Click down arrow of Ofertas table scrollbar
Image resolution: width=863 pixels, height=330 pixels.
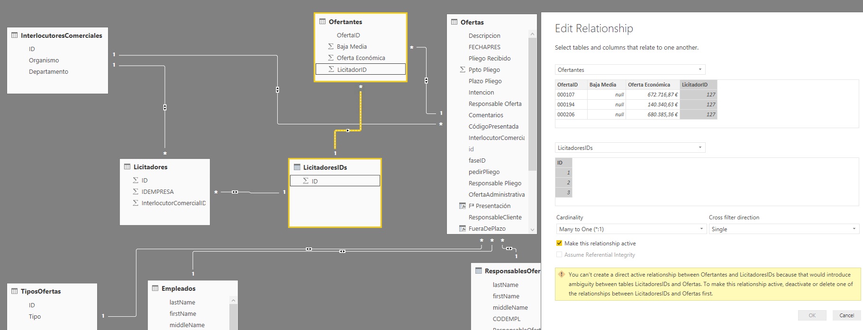tap(532, 229)
